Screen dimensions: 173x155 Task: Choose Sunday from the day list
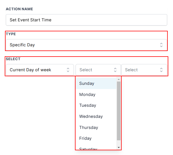point(87,83)
